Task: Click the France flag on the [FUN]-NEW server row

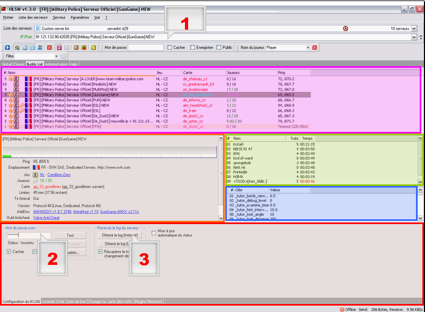Action: [28, 100]
